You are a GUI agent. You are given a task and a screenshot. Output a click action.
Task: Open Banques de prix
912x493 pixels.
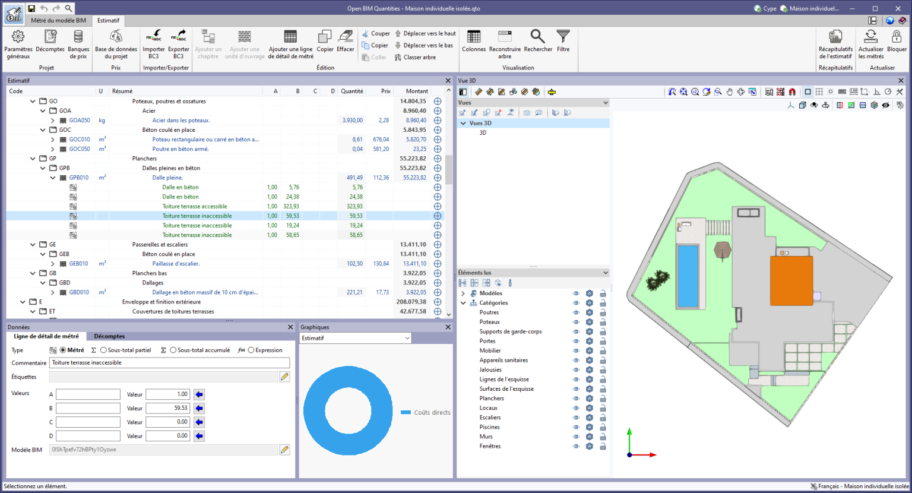pos(78,44)
